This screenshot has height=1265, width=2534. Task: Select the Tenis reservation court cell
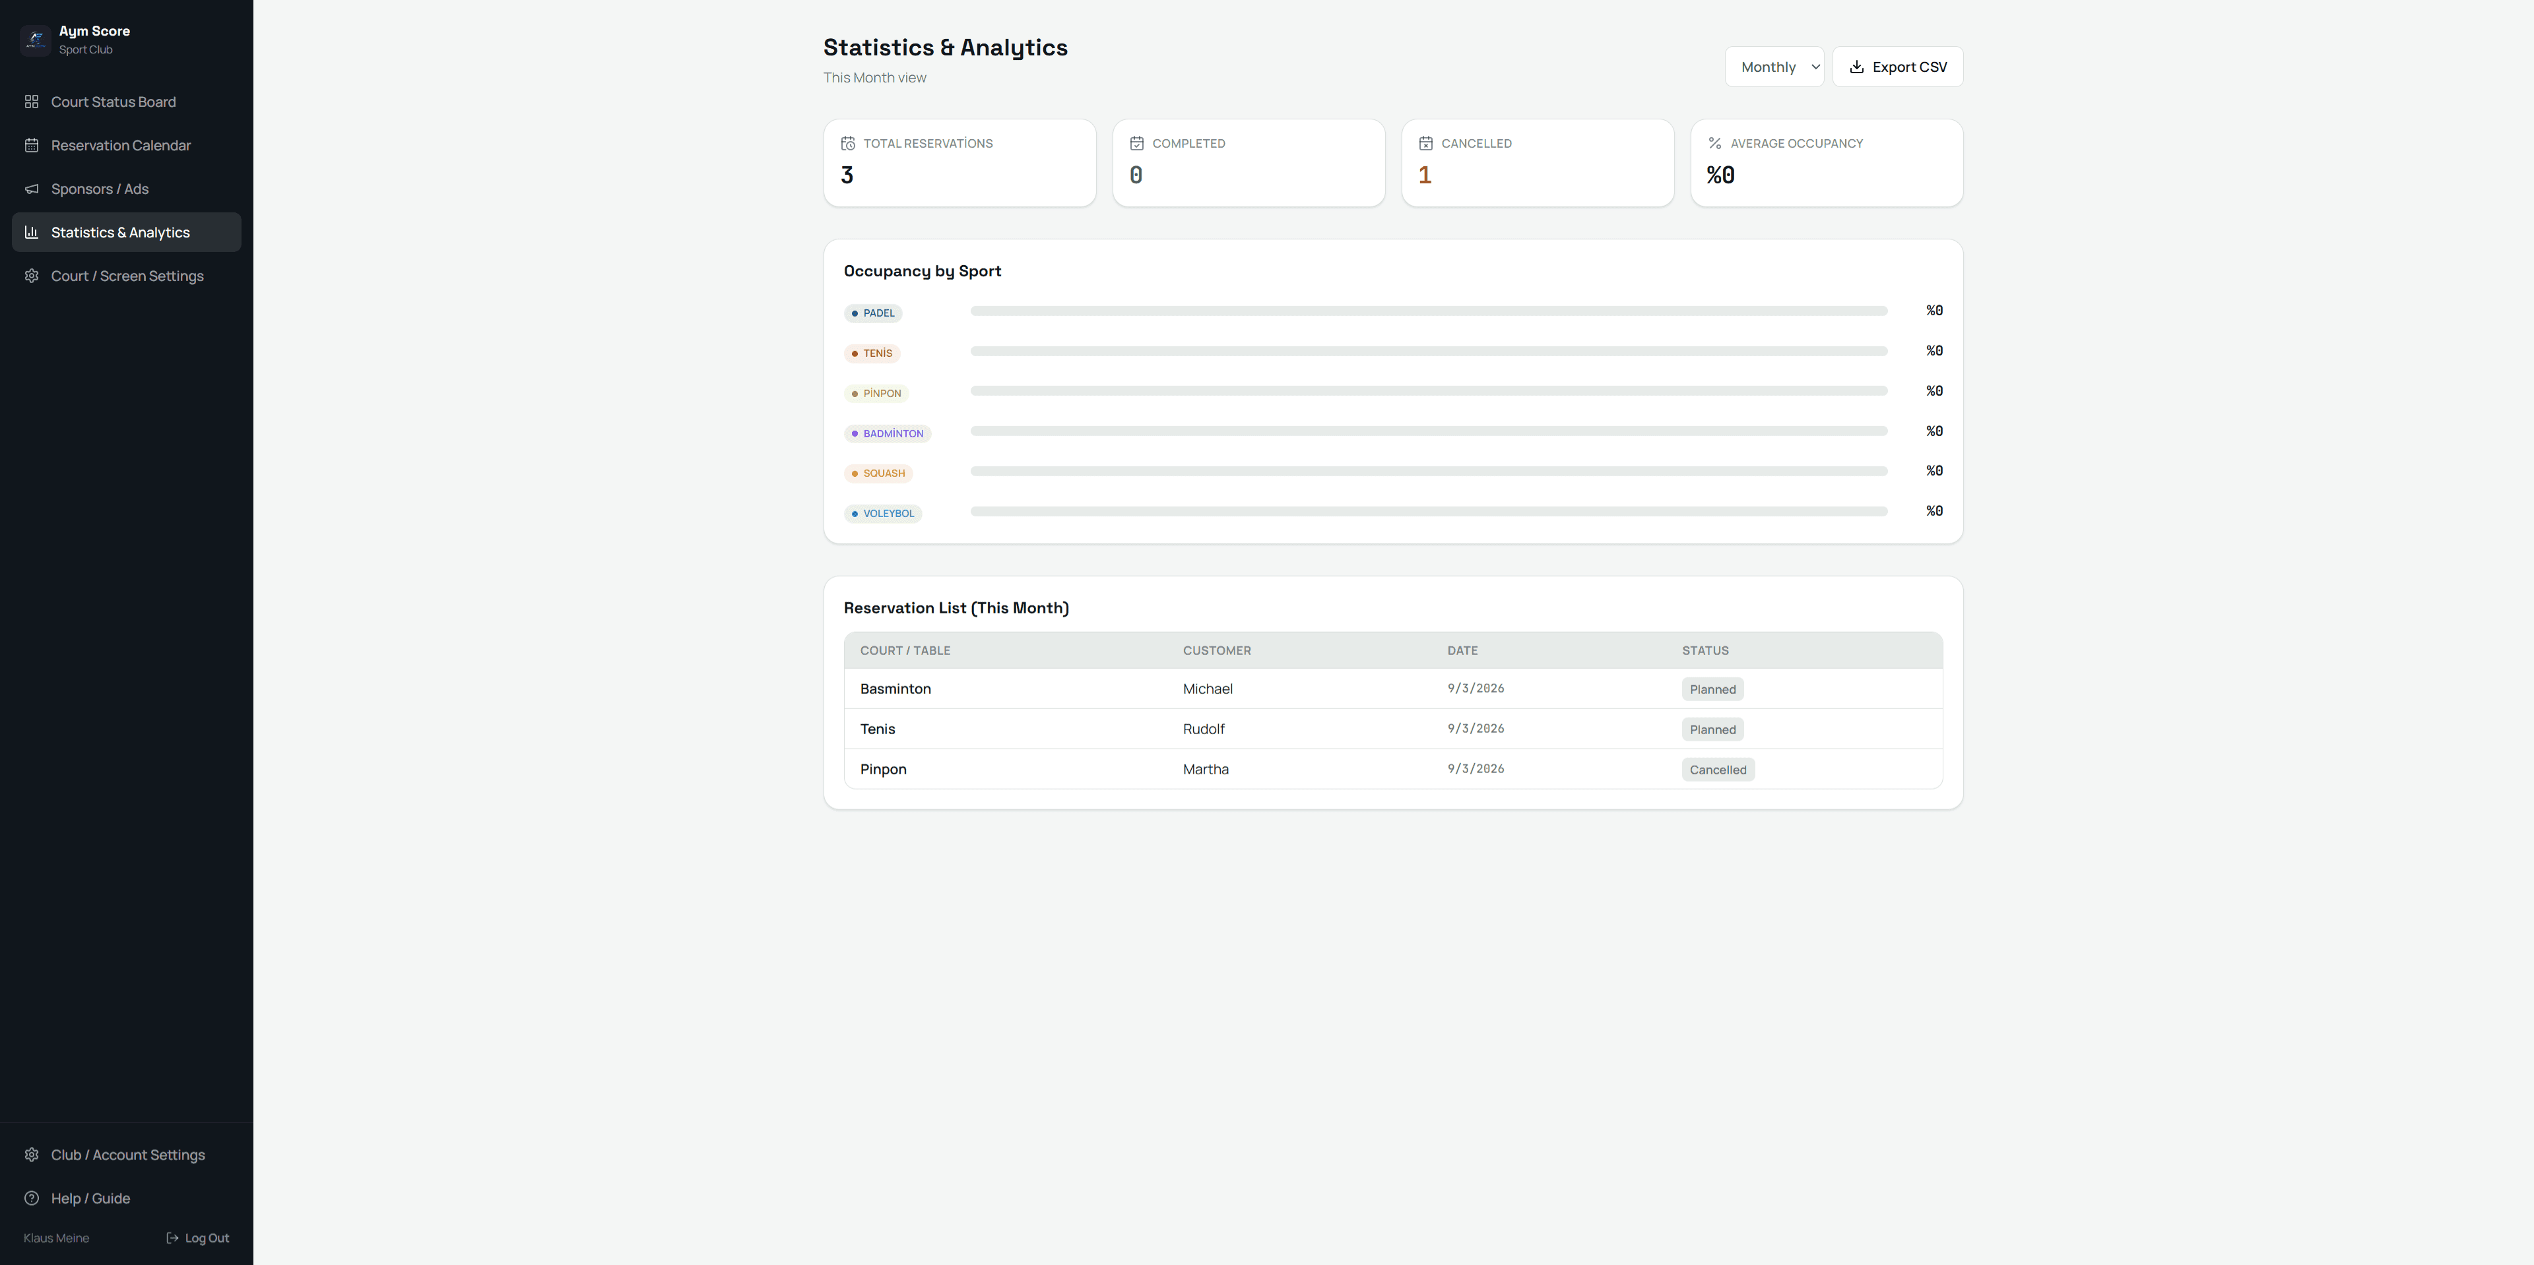coord(878,729)
